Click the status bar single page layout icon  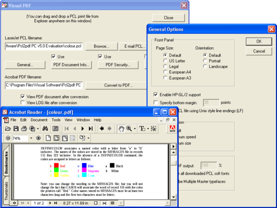96,203
